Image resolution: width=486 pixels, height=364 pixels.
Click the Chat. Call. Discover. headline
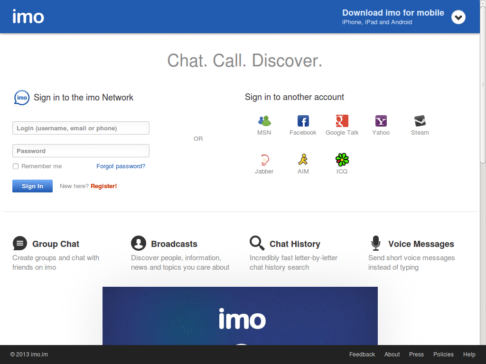point(245,60)
